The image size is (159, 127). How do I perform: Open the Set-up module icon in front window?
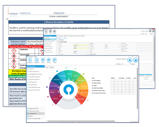49,60
